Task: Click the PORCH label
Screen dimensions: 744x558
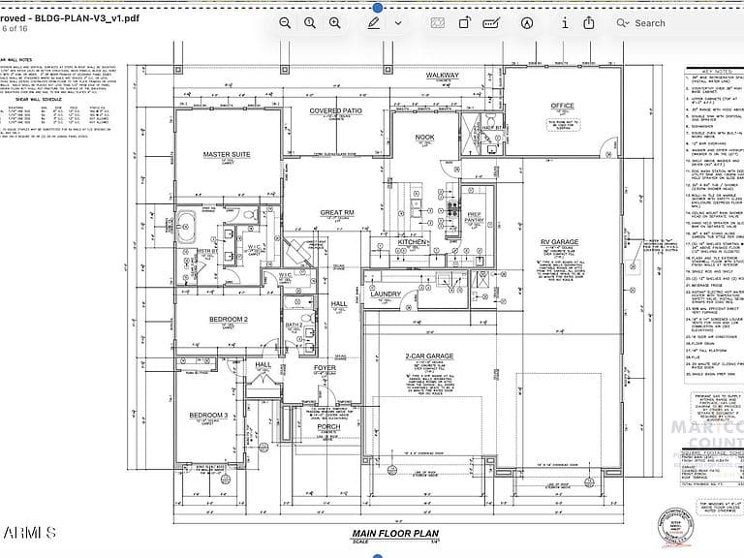Action: click(x=328, y=427)
